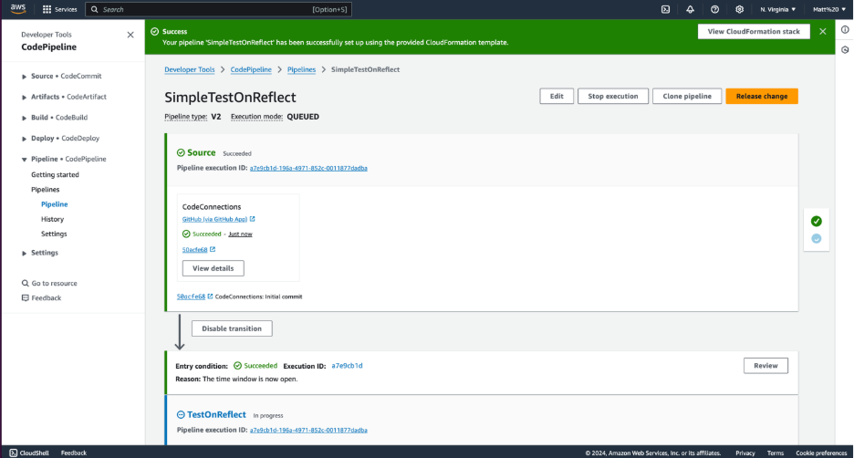
Task: Click View details in CodeConnections card
Action: pos(213,268)
